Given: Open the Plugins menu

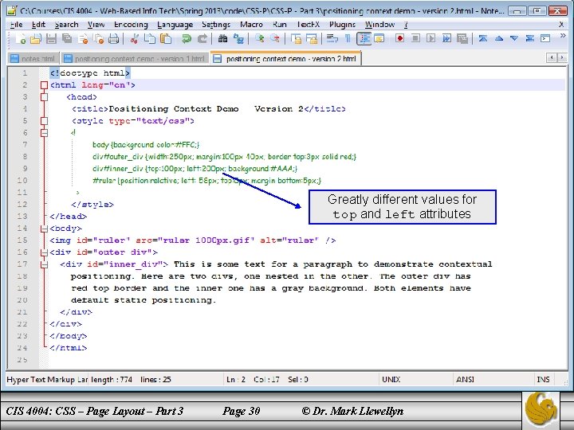Looking at the screenshot, I should tap(342, 25).
